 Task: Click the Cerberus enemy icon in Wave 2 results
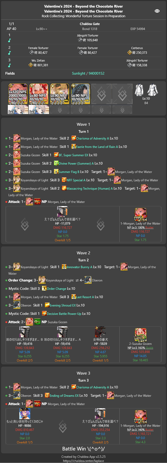[x=100, y=332]
